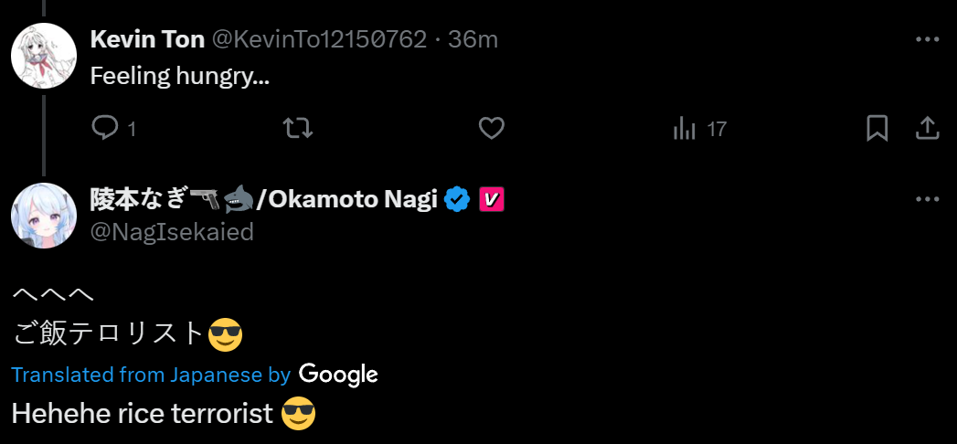Reply to Kevin Ton's tweet
Viewport: 957px width, 444px height.
(x=106, y=129)
